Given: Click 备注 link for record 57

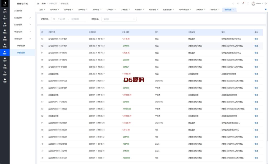Looking at the screenshot, I should (256, 81).
